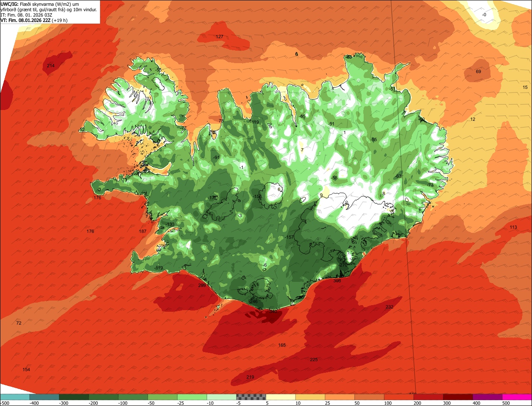Viewport: 532px width, 406px height.
Task: Click the map value '-133' in western Iceland
Action: [x=170, y=224]
